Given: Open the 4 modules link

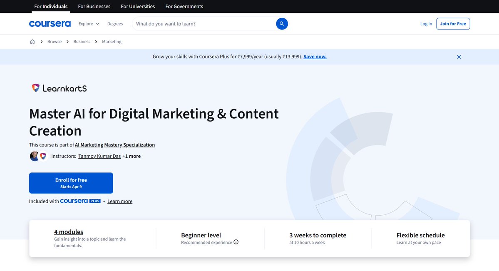Looking at the screenshot, I should (68, 232).
